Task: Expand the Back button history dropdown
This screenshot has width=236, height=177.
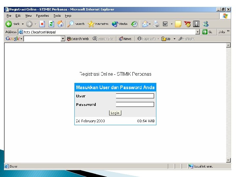Action: tap(23, 24)
